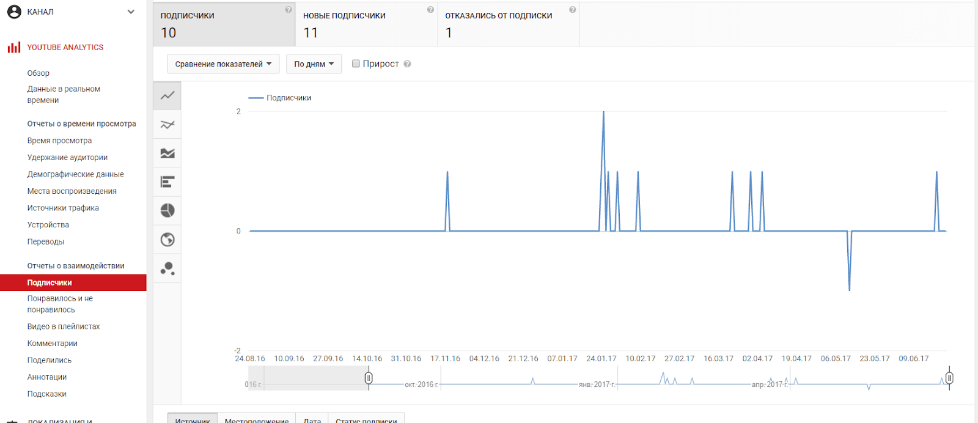Viewport: 978px width, 423px height.
Task: Open Понравилось и не понравилось report
Action: point(60,304)
